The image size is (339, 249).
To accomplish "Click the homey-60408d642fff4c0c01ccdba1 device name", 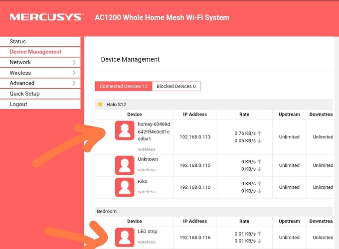I will pyautogui.click(x=154, y=131).
